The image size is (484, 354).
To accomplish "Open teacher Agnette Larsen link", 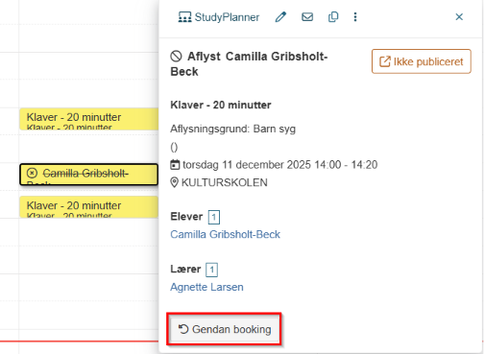I will click(x=206, y=287).
